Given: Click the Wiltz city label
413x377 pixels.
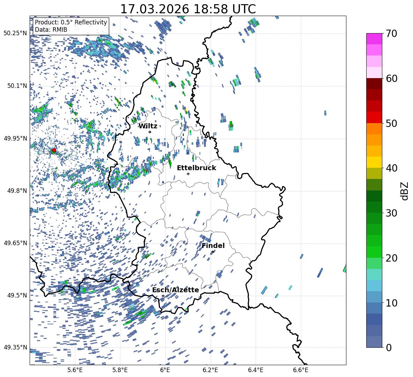Looking at the screenshot, I should click(148, 126).
